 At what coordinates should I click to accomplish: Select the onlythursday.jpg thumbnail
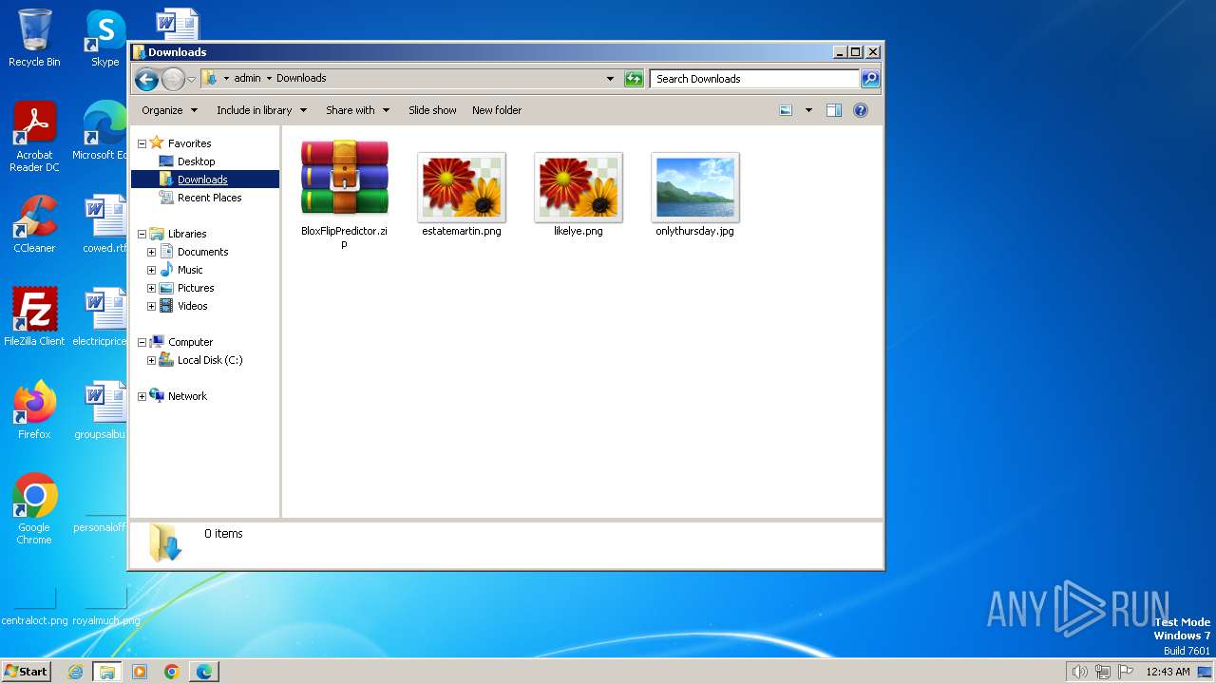694,186
